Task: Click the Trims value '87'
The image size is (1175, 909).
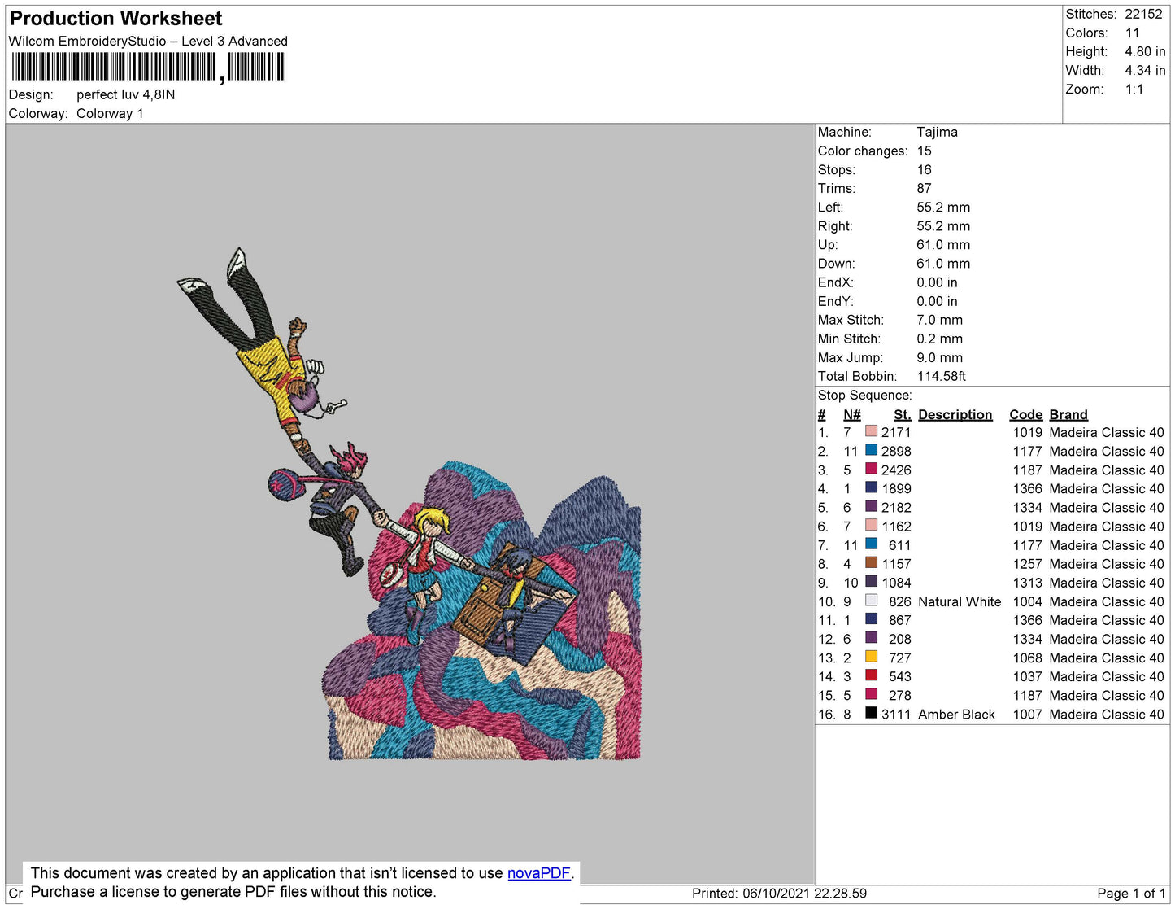Action: point(925,189)
